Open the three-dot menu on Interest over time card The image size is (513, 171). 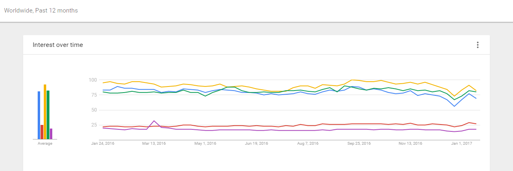(478, 45)
